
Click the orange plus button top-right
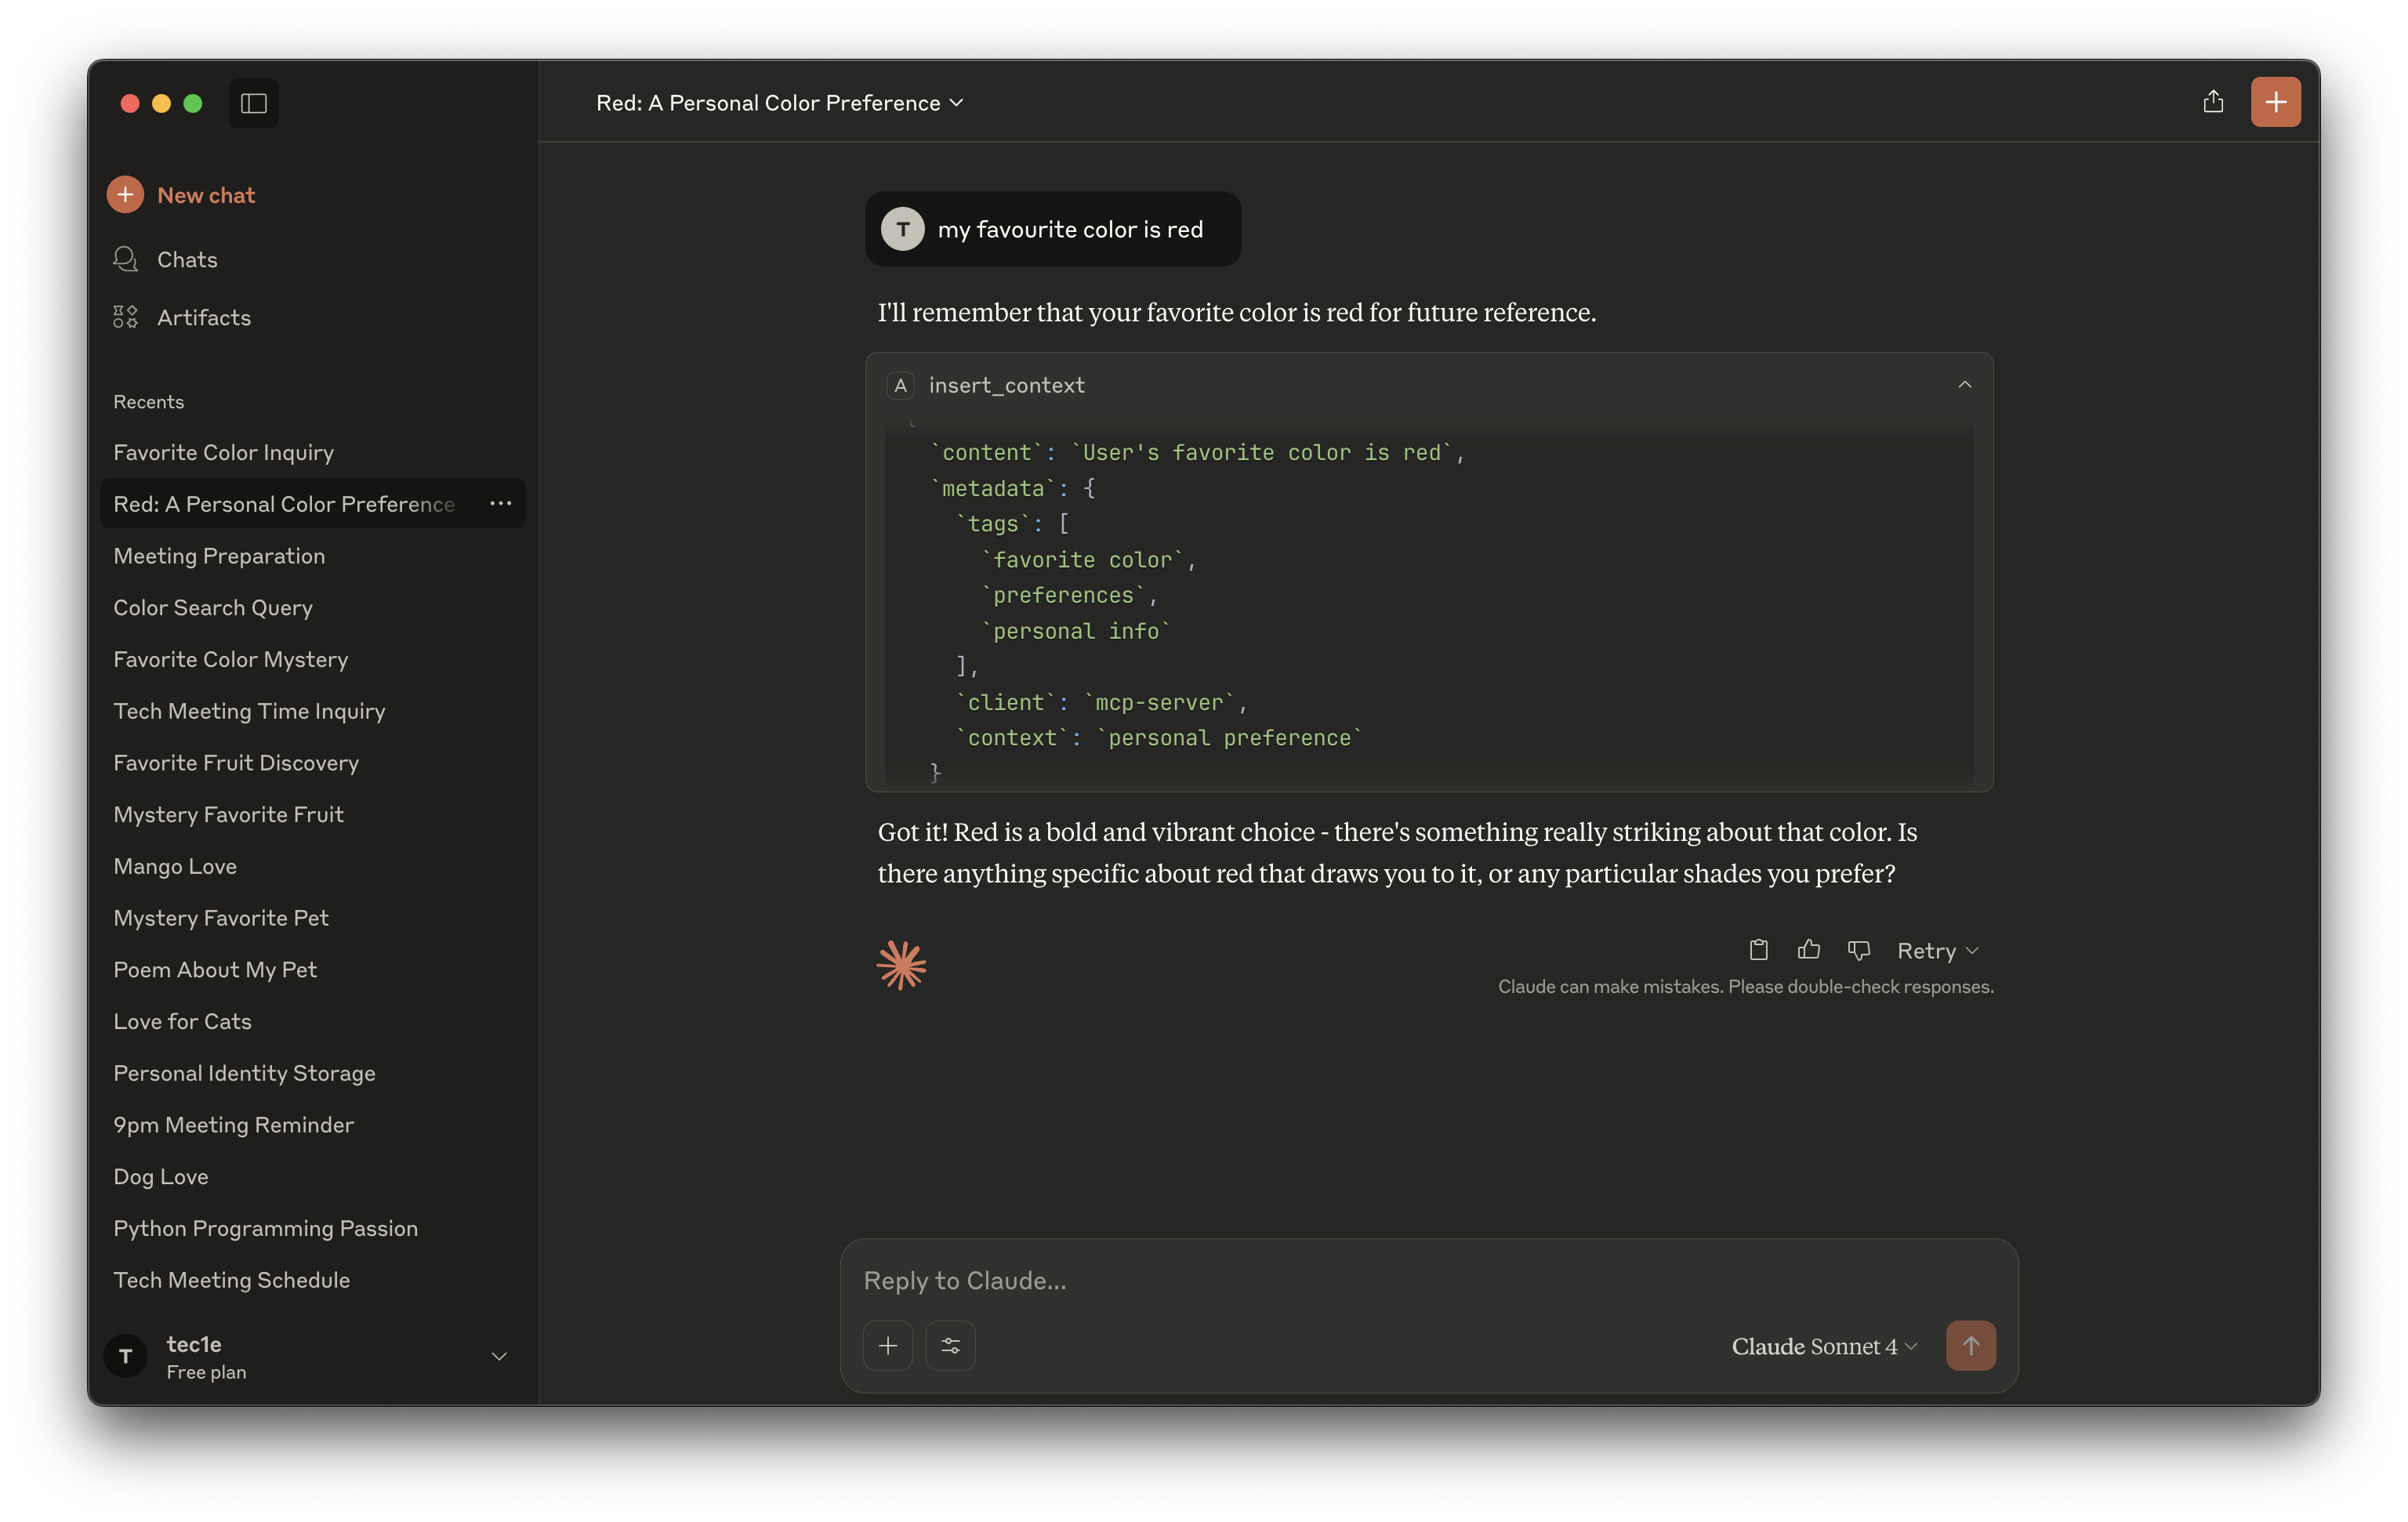[x=2275, y=102]
